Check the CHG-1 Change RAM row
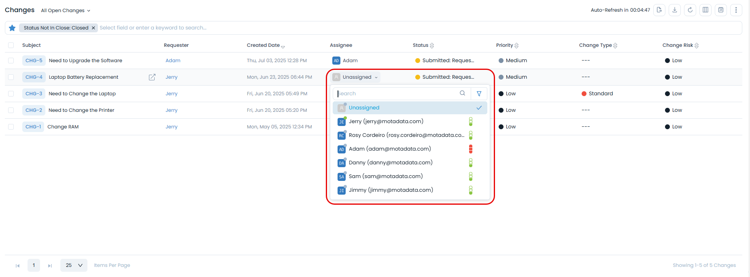This screenshot has width=750, height=277. 11,127
